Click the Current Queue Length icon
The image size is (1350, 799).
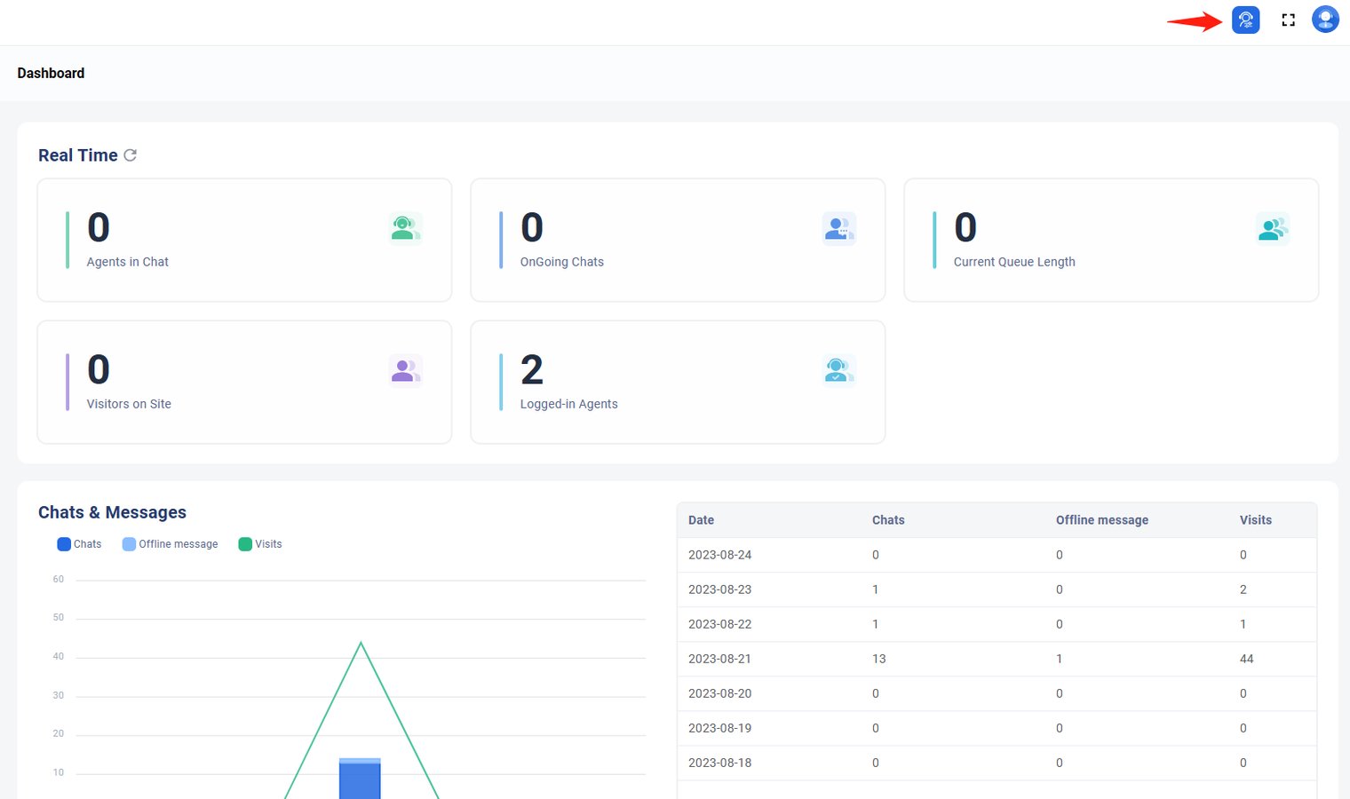tap(1272, 228)
